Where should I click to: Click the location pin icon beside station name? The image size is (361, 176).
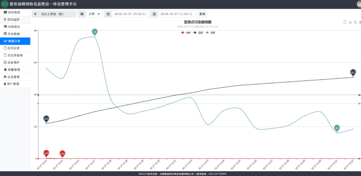coord(35,14)
